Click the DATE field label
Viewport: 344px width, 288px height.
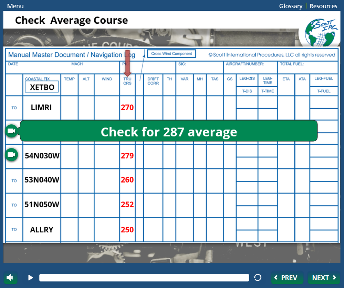[13, 64]
